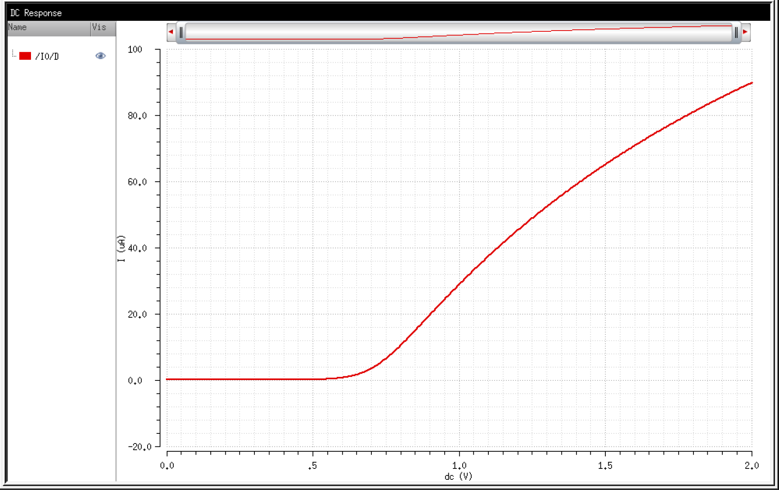The image size is (779, 490).
Task: Click the dc (V) x-axis label
Action: coord(458,476)
